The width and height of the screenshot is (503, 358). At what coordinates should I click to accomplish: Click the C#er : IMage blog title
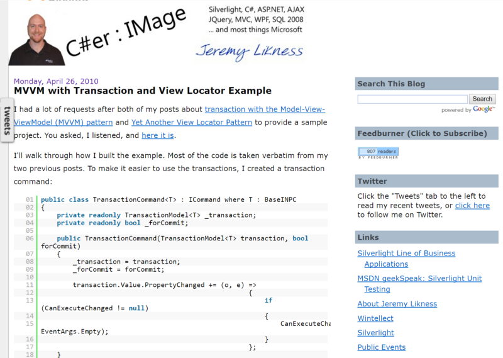click(126, 32)
